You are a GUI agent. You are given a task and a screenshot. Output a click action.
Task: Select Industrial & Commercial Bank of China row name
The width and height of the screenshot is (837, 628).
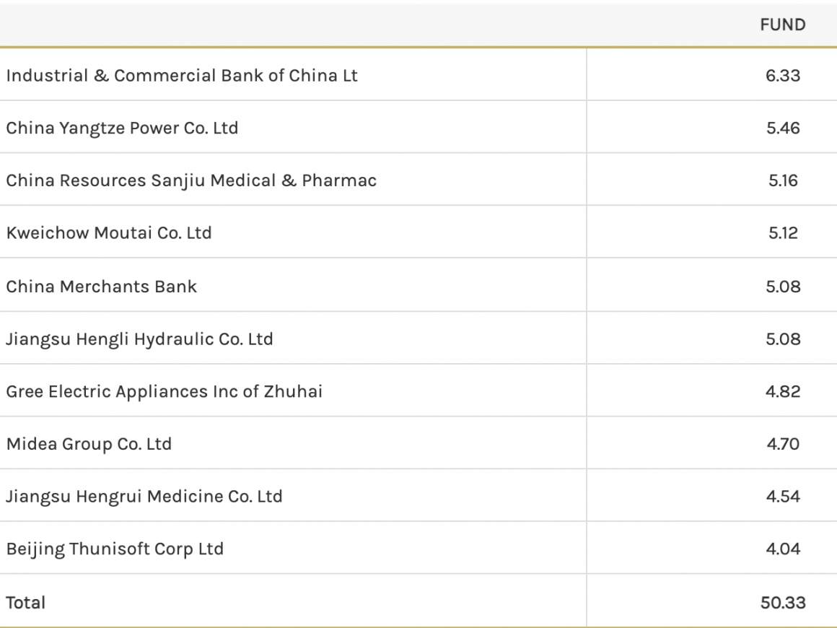click(182, 75)
